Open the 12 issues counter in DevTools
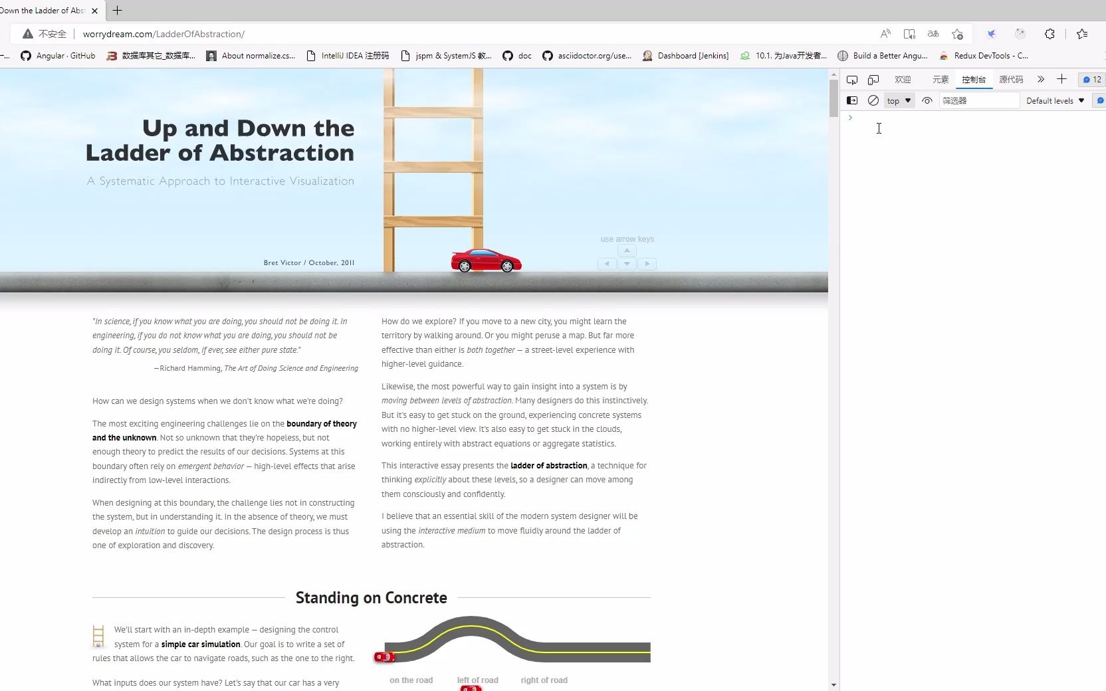 1092,80
